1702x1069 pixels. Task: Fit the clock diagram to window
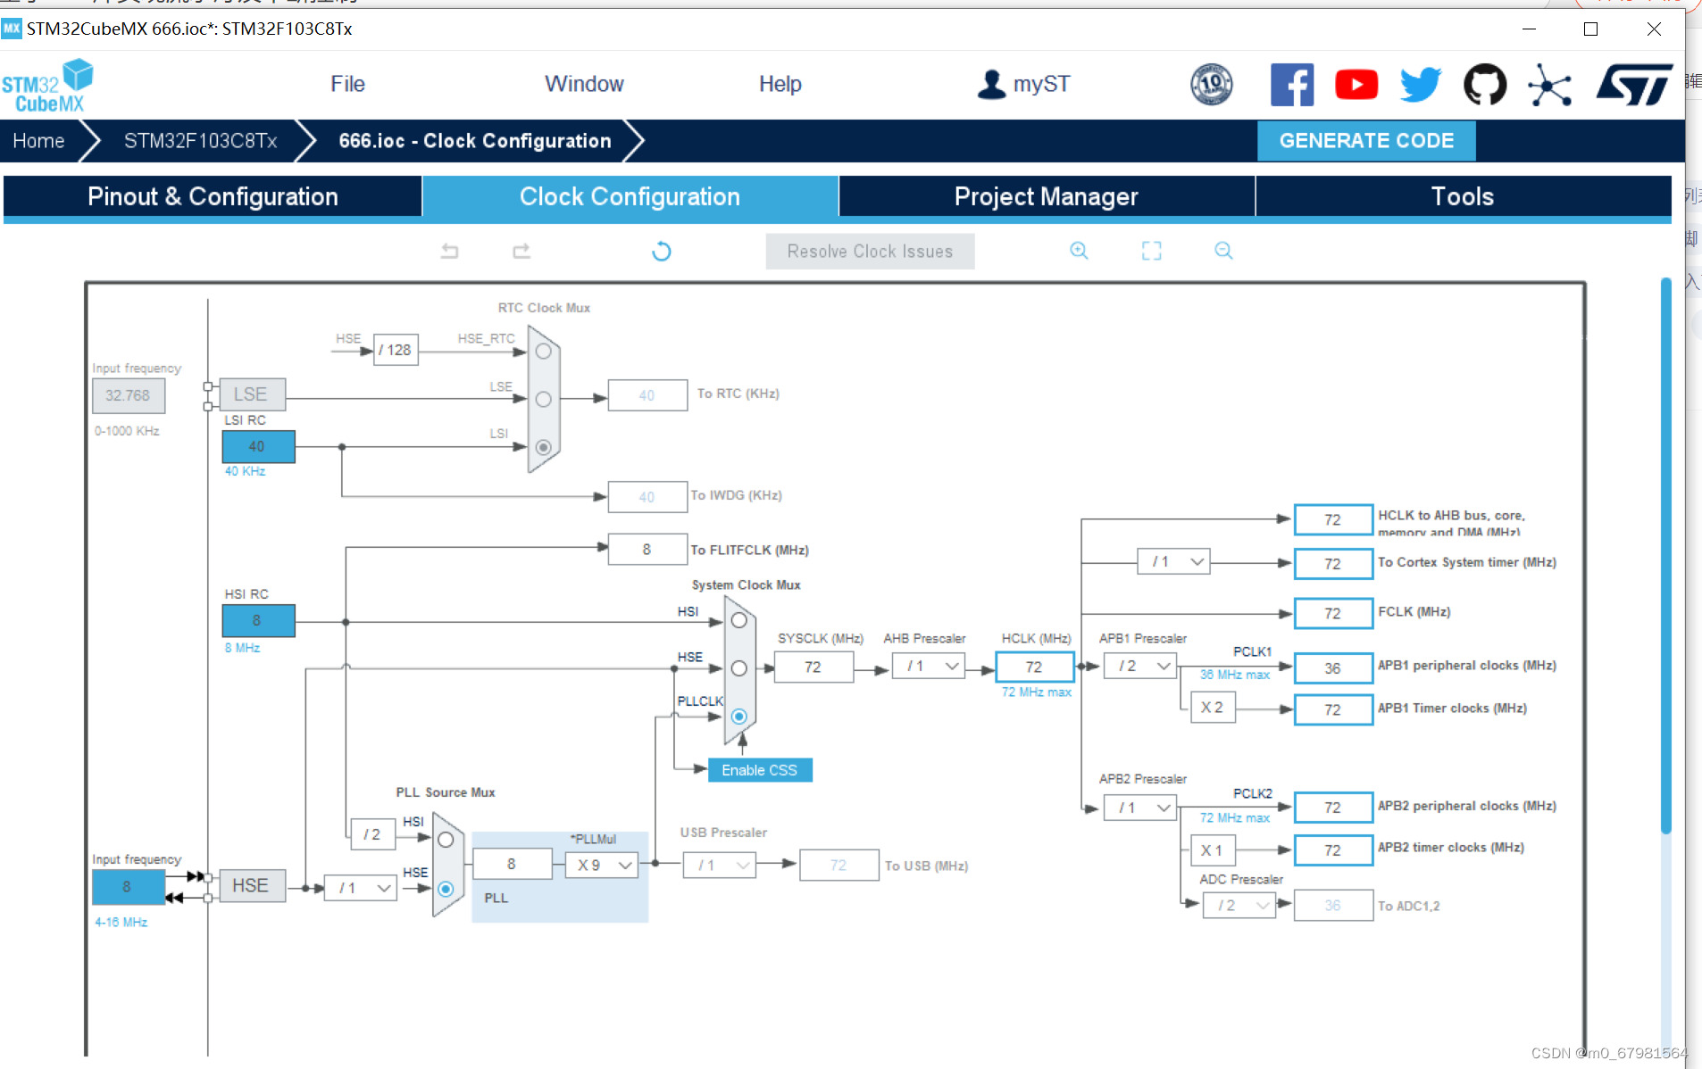[x=1151, y=251]
